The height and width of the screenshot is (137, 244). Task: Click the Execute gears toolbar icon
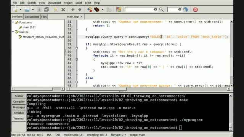pyautogui.click(x=109, y=10)
